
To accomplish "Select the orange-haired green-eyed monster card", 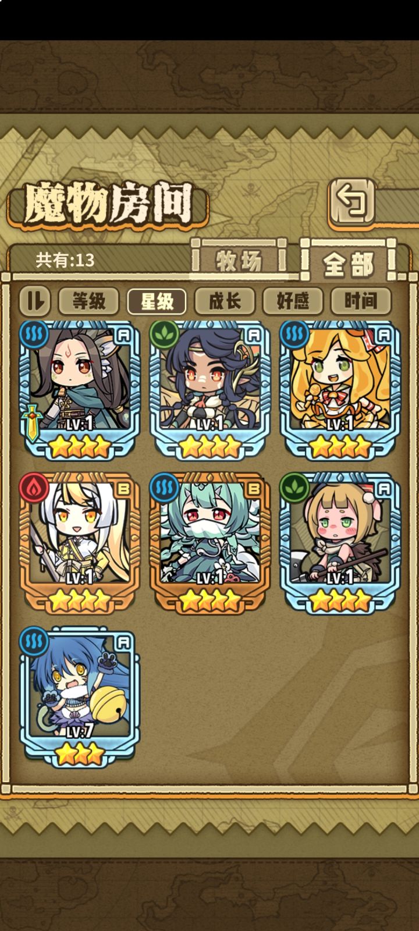I will 340,390.
